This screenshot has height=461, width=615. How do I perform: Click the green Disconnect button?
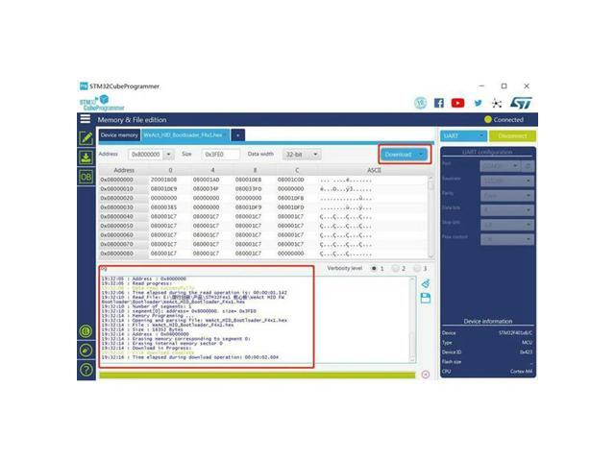(x=513, y=136)
